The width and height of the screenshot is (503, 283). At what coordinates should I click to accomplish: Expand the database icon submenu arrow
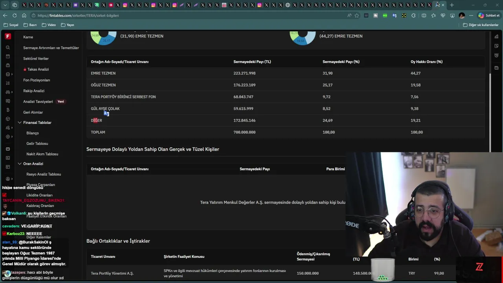[12, 74]
